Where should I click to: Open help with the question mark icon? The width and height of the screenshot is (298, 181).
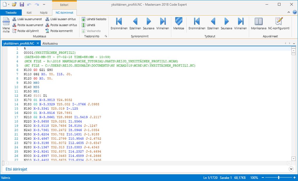tap(295, 12)
